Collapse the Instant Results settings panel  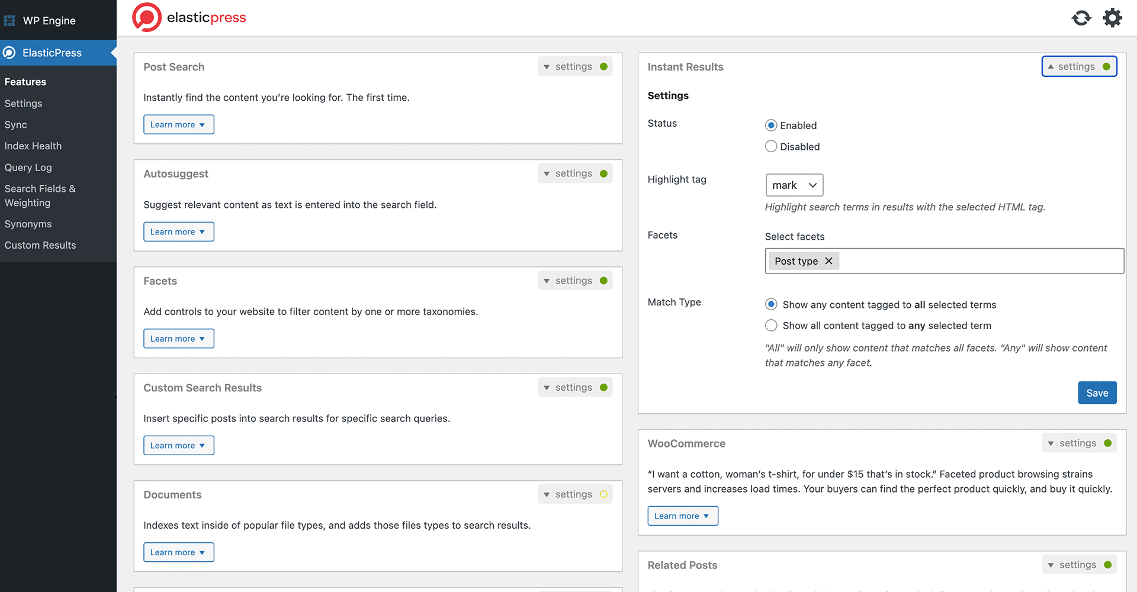point(1078,66)
